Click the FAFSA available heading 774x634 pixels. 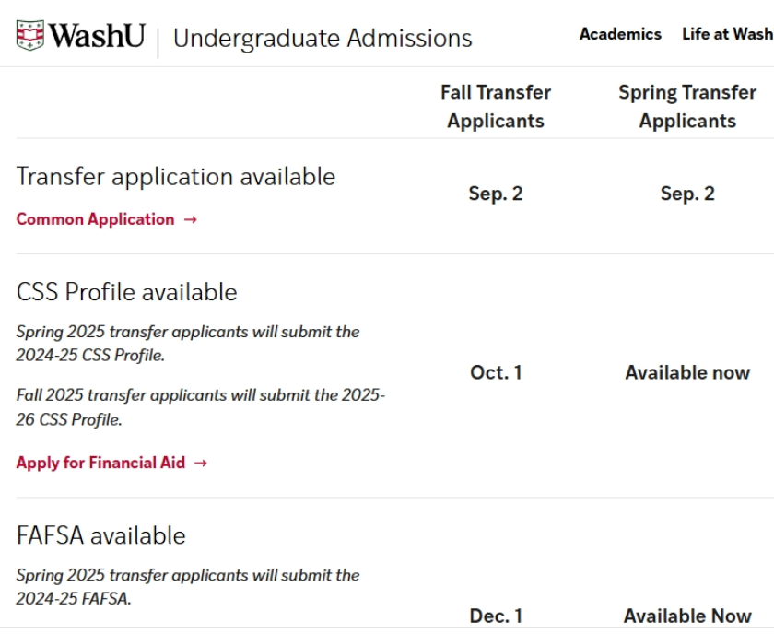pyautogui.click(x=100, y=535)
